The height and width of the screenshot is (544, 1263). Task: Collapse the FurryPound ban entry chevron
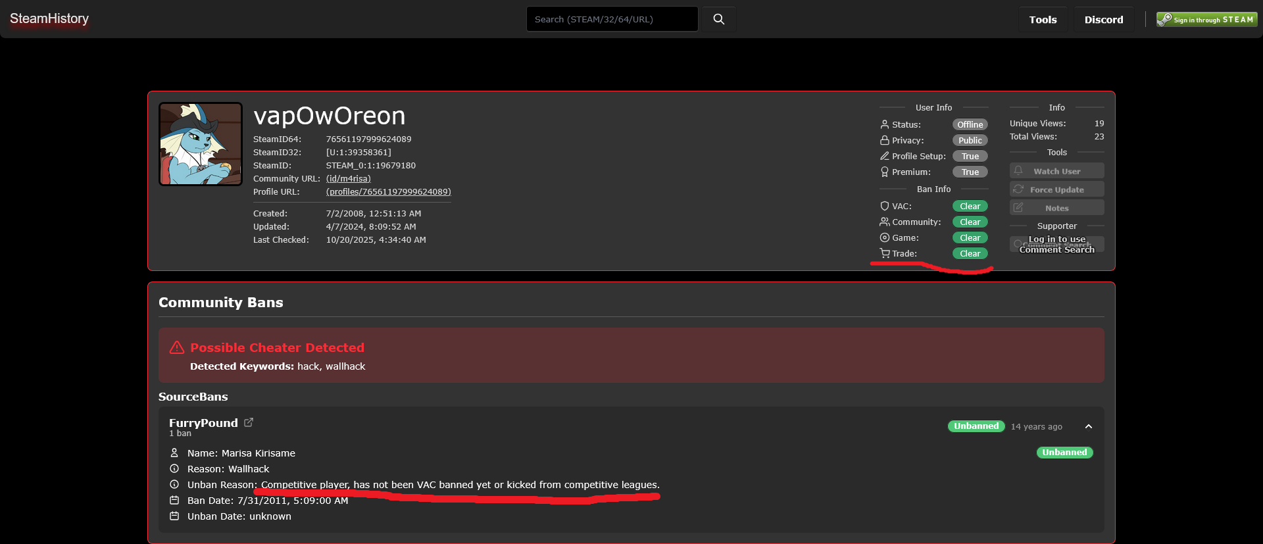(1089, 426)
